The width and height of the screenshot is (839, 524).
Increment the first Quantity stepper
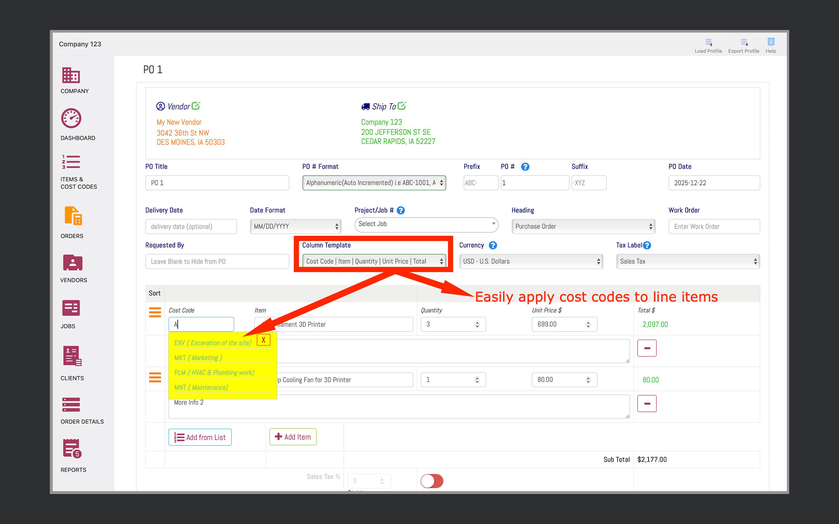tap(477, 322)
